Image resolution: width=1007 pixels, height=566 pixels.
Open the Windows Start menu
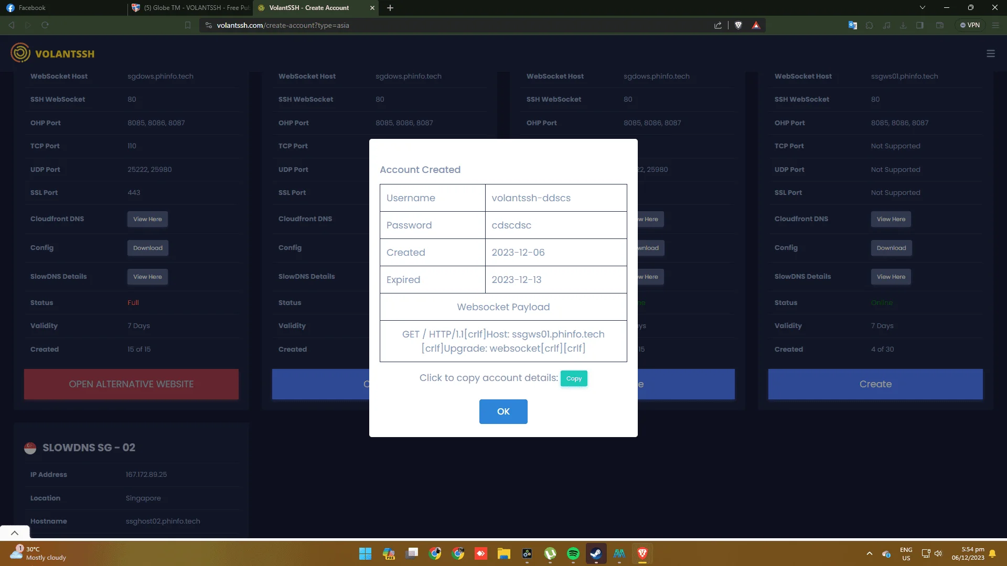(365, 553)
